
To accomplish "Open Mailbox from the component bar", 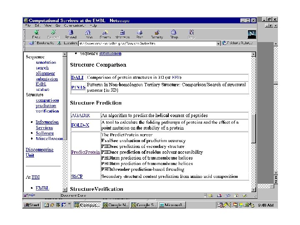I will 219,195.
